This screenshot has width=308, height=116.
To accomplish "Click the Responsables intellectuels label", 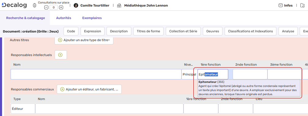I will pos(31,55).
